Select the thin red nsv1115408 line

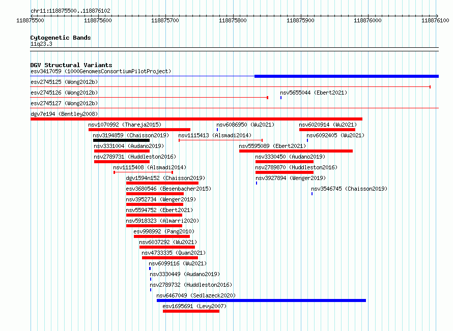click(144, 172)
